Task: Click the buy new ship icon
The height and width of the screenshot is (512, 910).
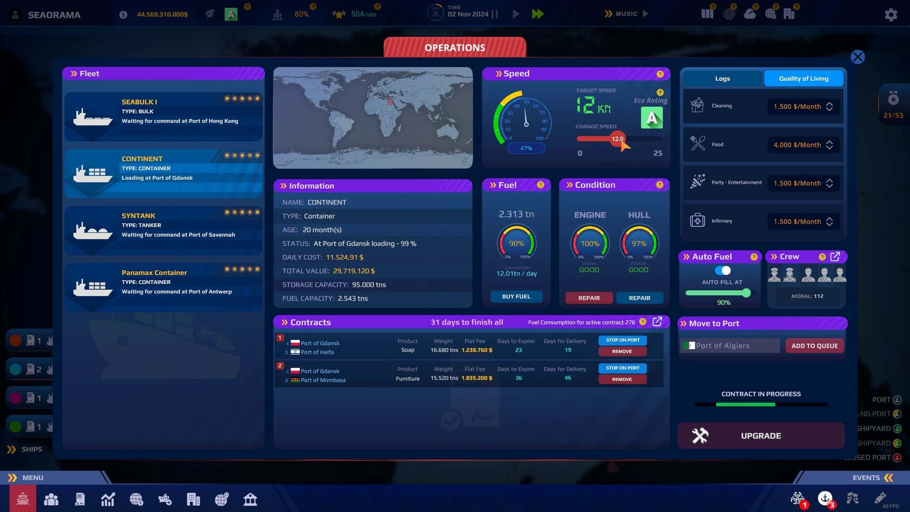Action: click(165, 499)
